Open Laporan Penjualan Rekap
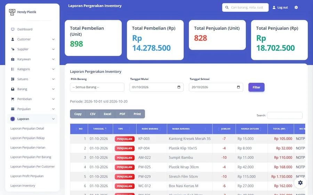Viewport: 313px width, 195px height. point(27,138)
